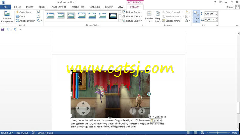Image resolution: width=240 pixels, height=135 pixels.
Task: Click the zoom in plus button
Action: [229, 133]
